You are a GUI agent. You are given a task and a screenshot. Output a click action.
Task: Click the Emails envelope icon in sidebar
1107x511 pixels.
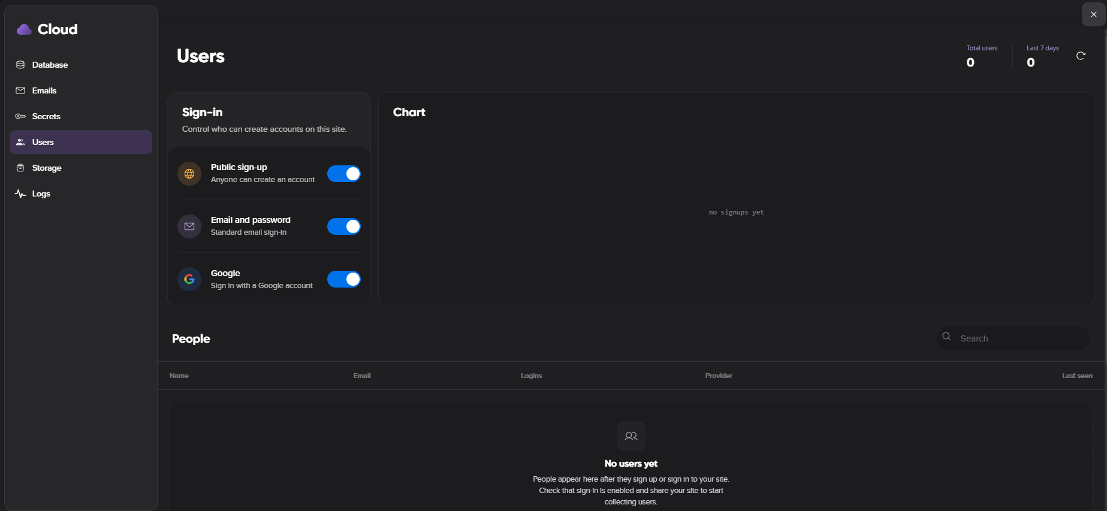tap(20, 90)
